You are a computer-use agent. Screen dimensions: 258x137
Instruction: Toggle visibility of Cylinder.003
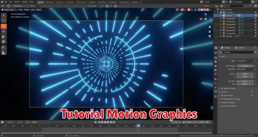(255, 25)
